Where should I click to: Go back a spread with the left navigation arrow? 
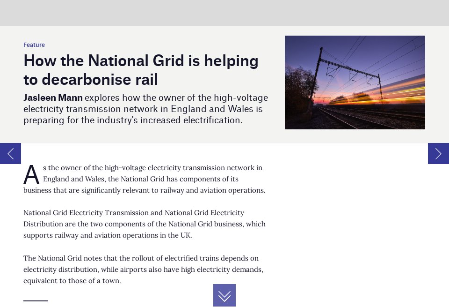[10, 153]
